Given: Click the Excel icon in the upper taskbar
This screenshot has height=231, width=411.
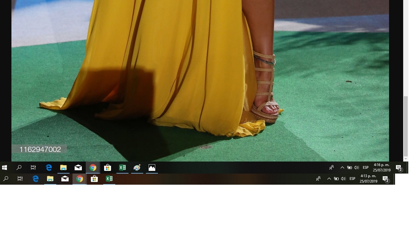Looking at the screenshot, I should click(122, 168).
